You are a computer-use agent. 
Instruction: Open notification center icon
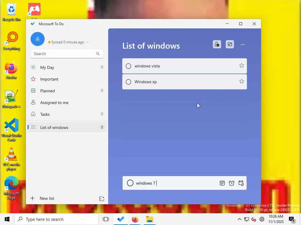pos(292,219)
